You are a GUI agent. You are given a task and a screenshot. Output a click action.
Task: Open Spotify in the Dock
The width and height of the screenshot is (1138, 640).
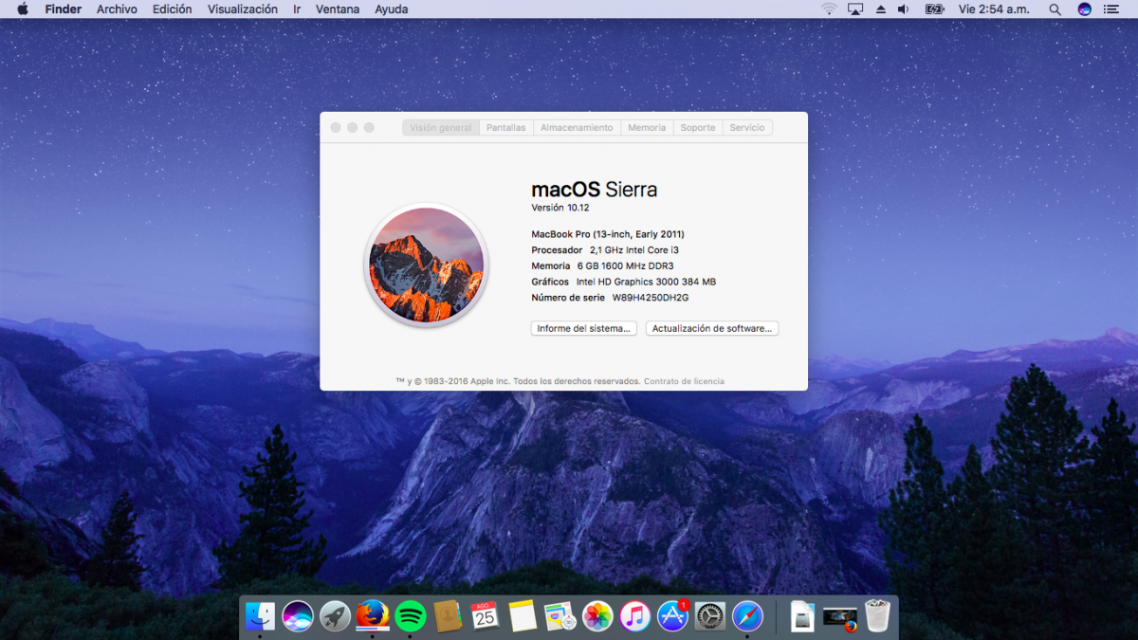pyautogui.click(x=410, y=616)
